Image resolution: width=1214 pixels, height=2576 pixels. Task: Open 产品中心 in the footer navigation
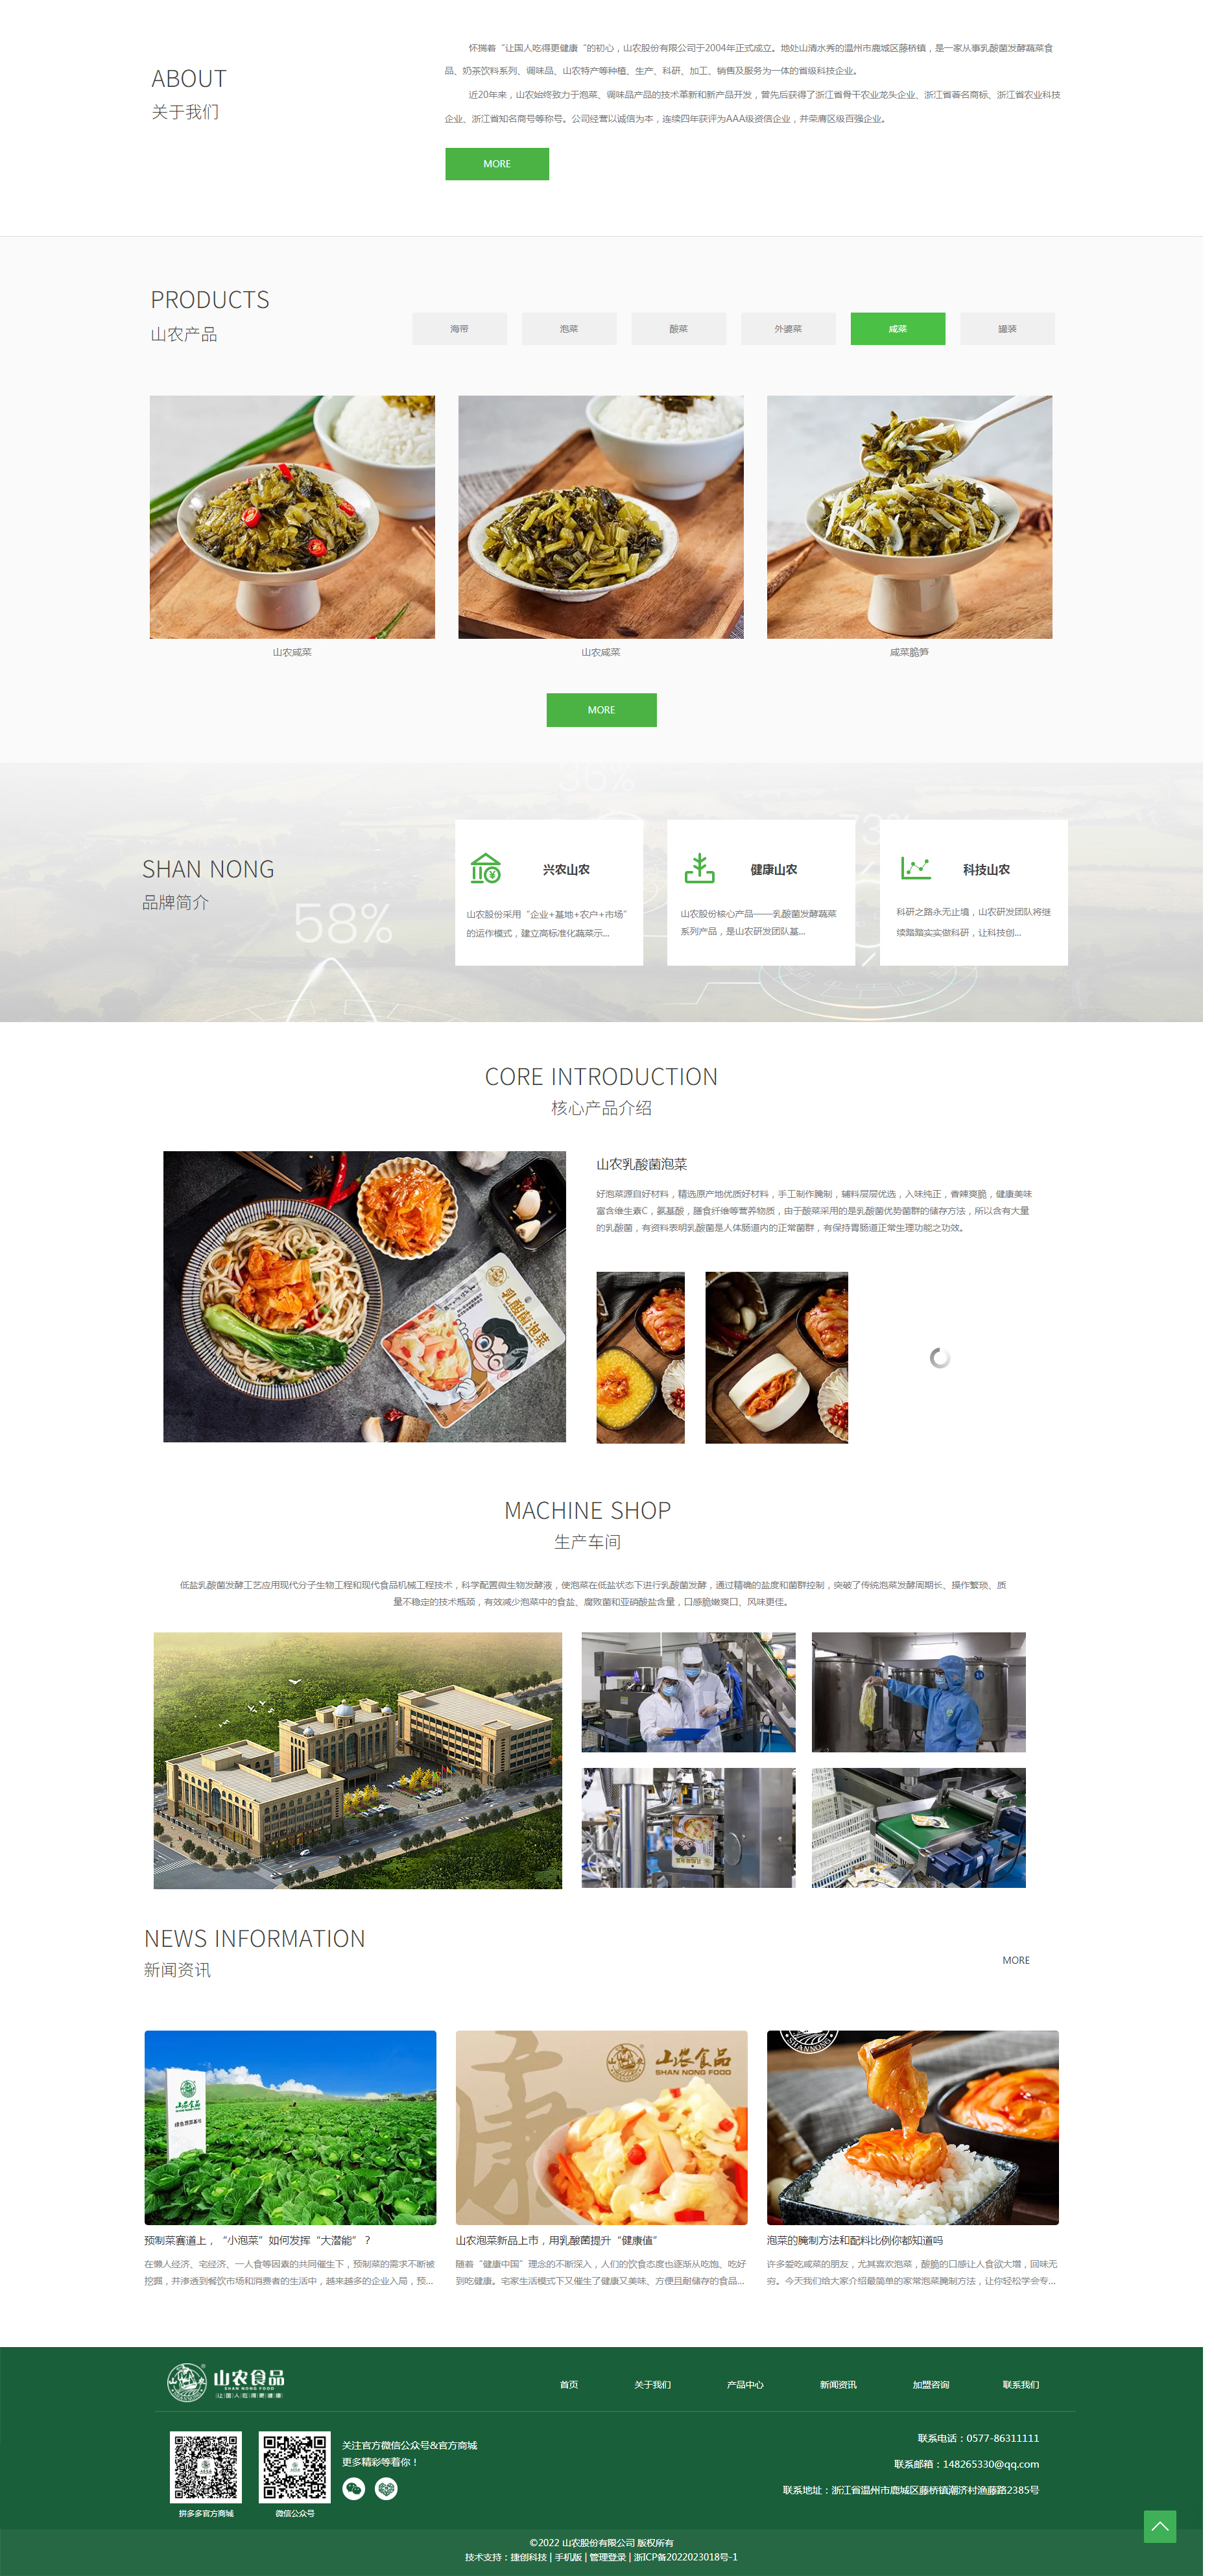tap(745, 2385)
